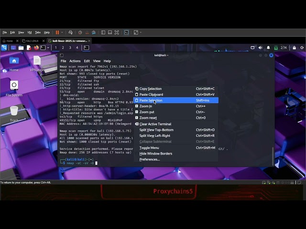Open the terminal Edit menu
The image size is (306, 229).
tap(87, 61)
